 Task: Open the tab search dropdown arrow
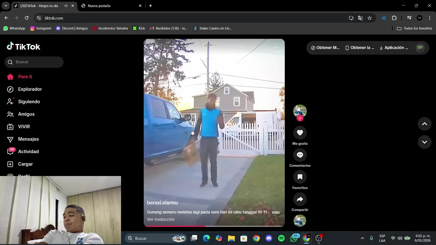(x=6, y=6)
